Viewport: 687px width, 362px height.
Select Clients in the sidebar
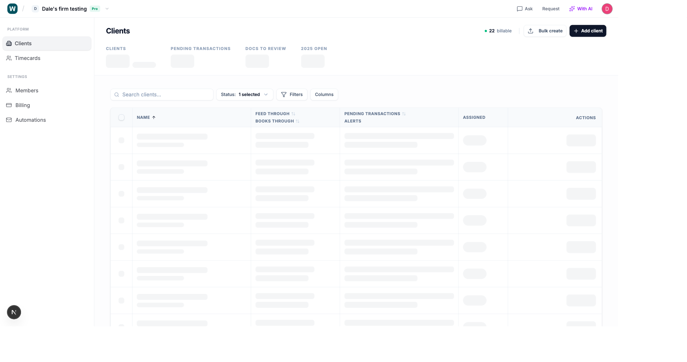pyautogui.click(x=22, y=43)
